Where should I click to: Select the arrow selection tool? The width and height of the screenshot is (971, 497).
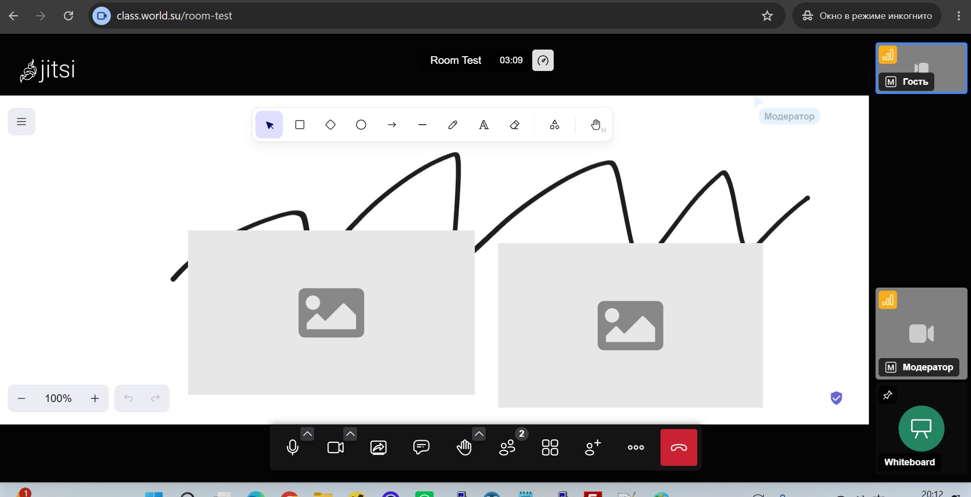pyautogui.click(x=269, y=125)
